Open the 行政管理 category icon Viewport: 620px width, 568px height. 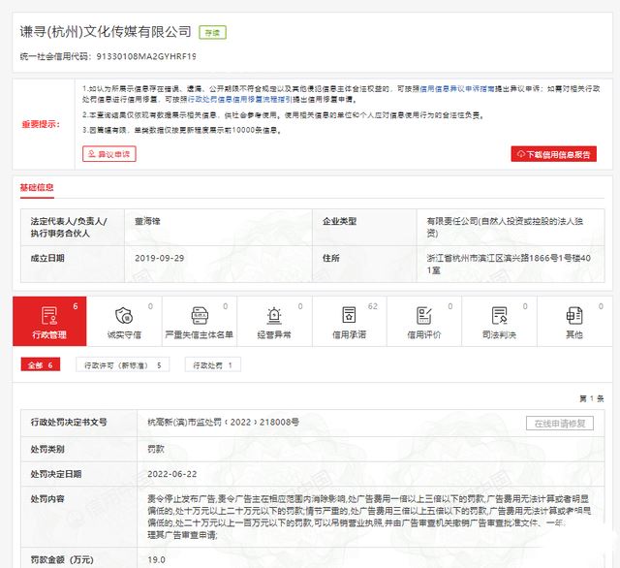49,316
